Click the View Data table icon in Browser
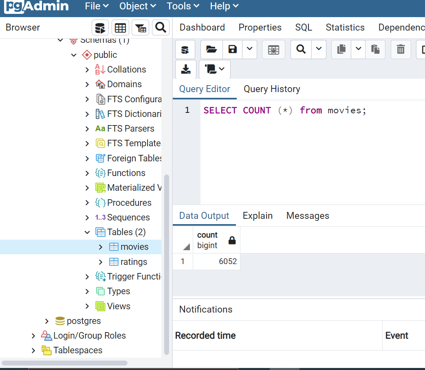The image size is (425, 370). coord(120,28)
